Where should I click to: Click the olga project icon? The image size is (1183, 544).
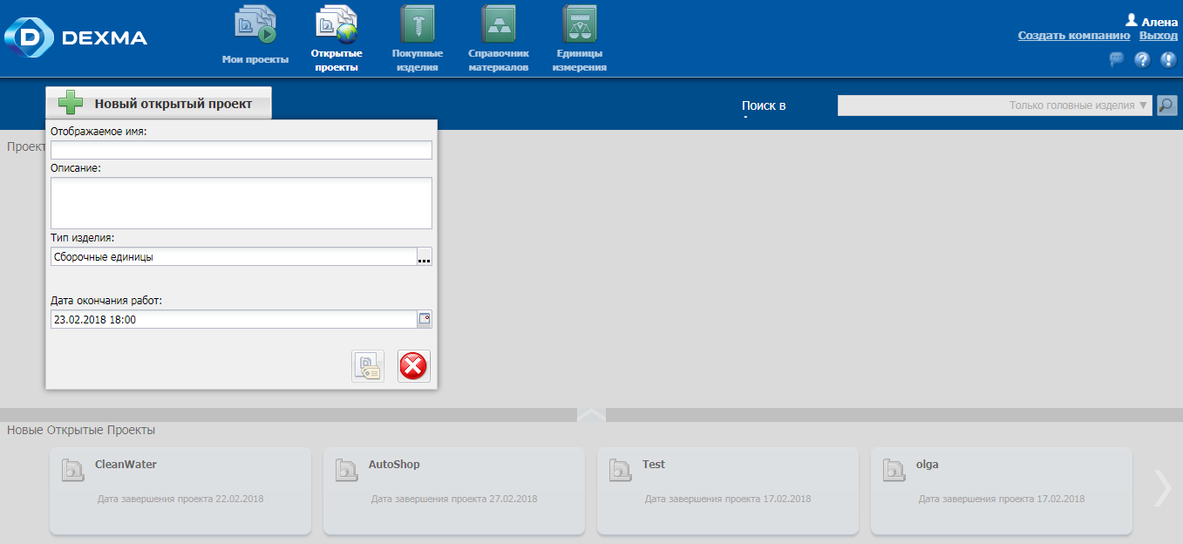click(x=894, y=469)
